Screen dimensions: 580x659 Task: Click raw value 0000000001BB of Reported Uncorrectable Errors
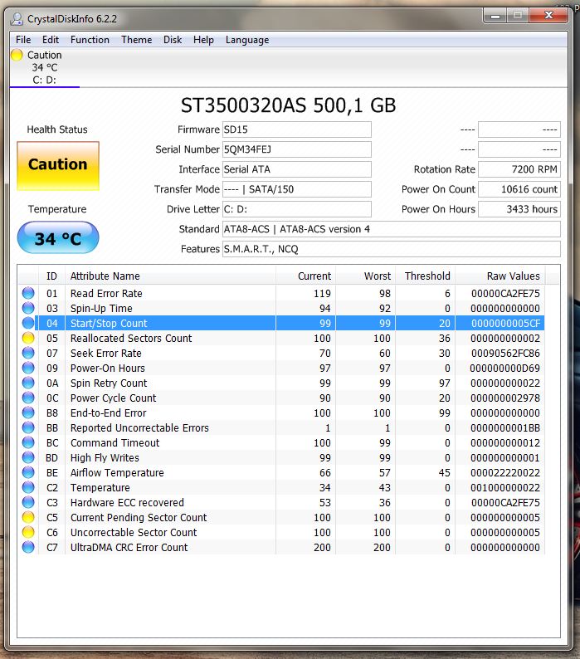point(505,427)
